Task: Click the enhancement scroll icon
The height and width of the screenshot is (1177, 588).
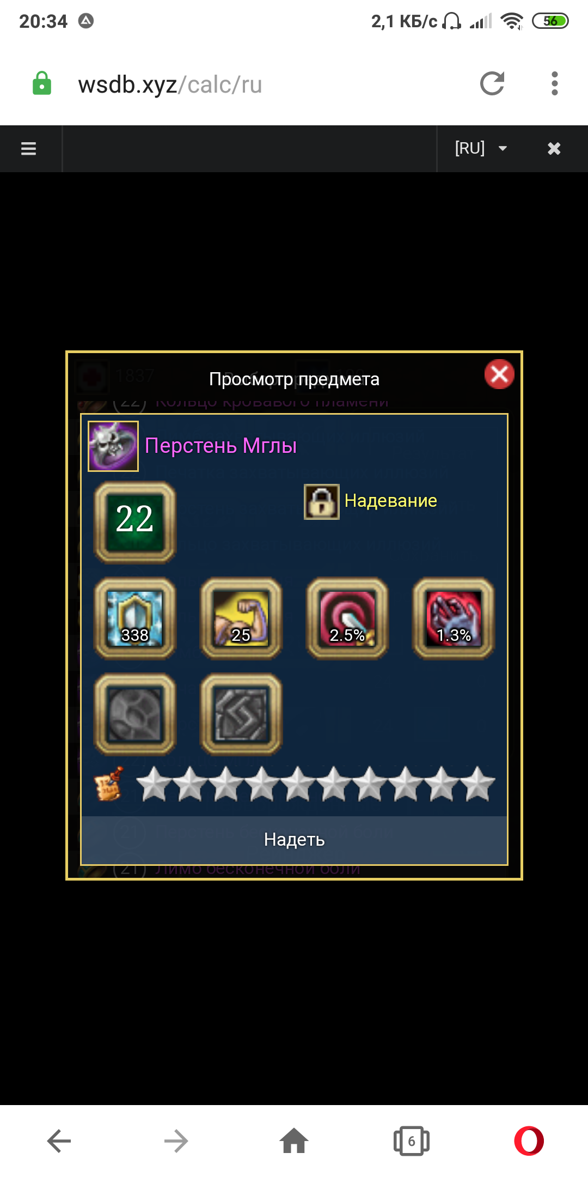Action: pyautogui.click(x=109, y=784)
